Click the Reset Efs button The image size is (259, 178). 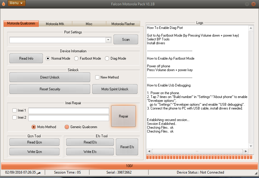pyautogui.click(x=127, y=147)
